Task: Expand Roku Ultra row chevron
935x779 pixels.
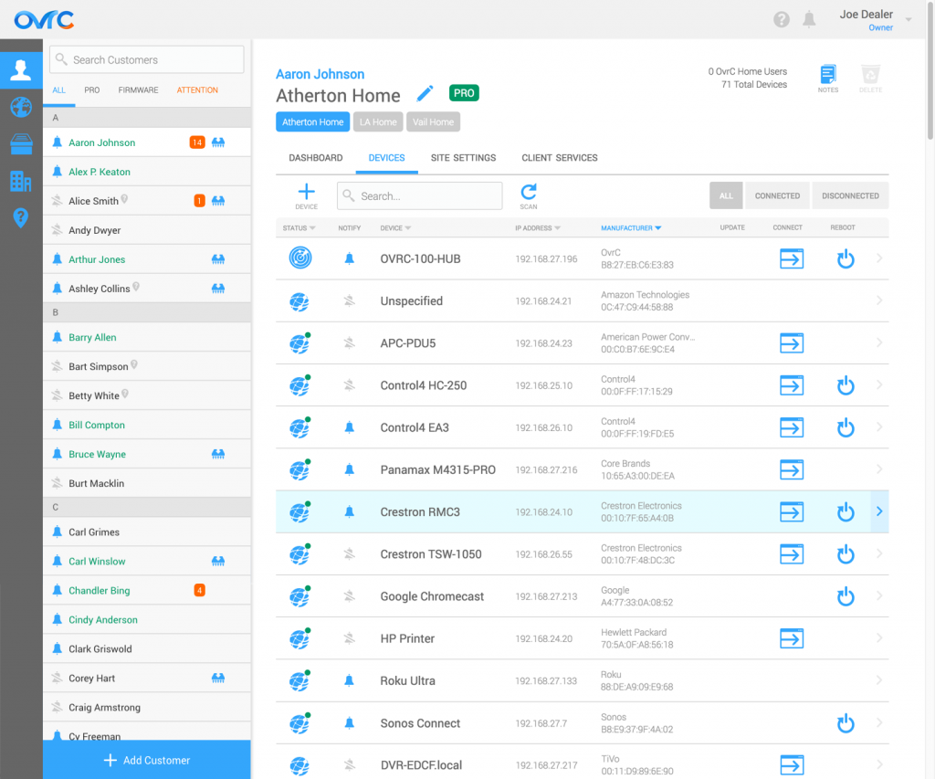Action: pyautogui.click(x=879, y=680)
